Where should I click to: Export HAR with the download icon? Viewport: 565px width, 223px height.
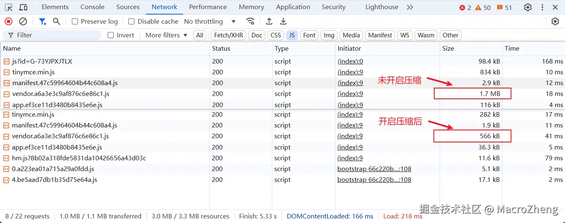coord(283,21)
